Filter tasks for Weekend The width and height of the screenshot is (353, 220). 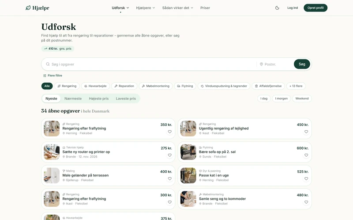(x=302, y=99)
